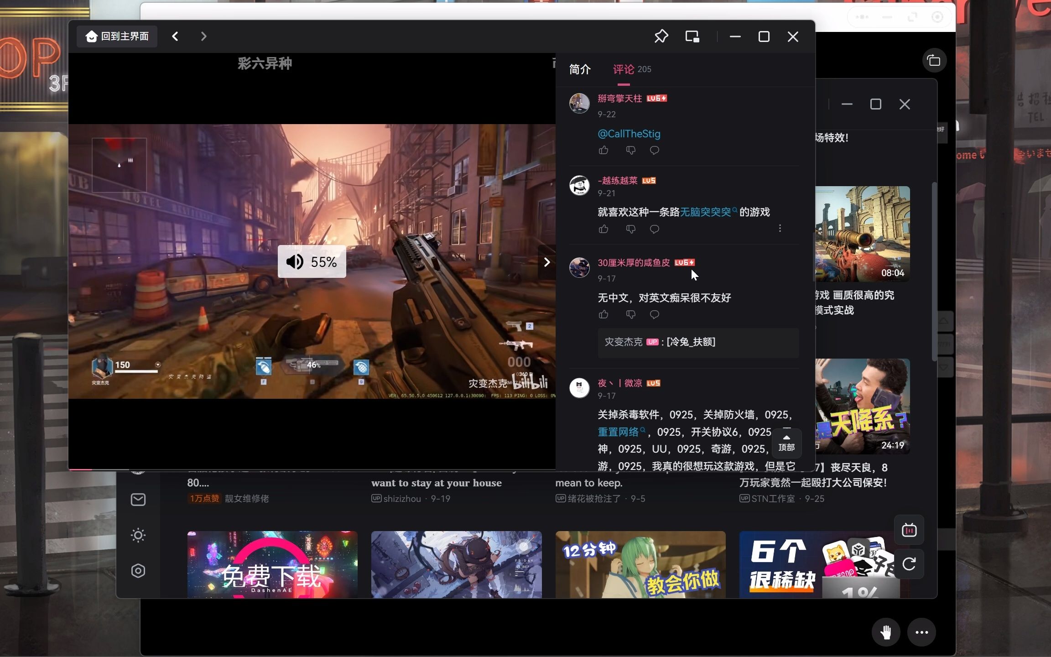Open the messages envelope icon in sidebar
This screenshot has width=1051, height=657.
pyautogui.click(x=138, y=500)
